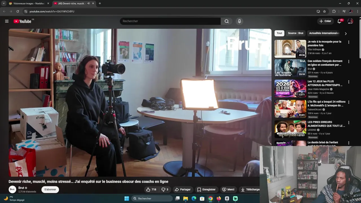The height and width of the screenshot is (203, 361).
Task: Open options for L'Ex flic video
Action: coord(349,102)
